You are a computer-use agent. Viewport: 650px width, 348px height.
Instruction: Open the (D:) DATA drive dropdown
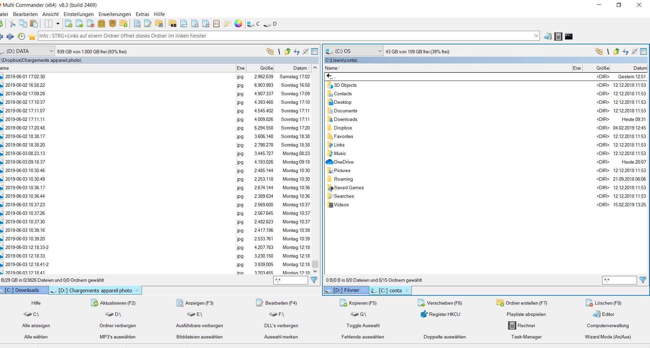click(51, 51)
